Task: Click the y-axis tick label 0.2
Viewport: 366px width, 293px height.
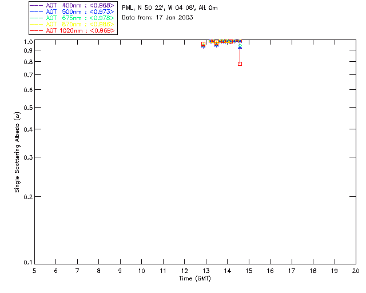Action: click(x=28, y=197)
